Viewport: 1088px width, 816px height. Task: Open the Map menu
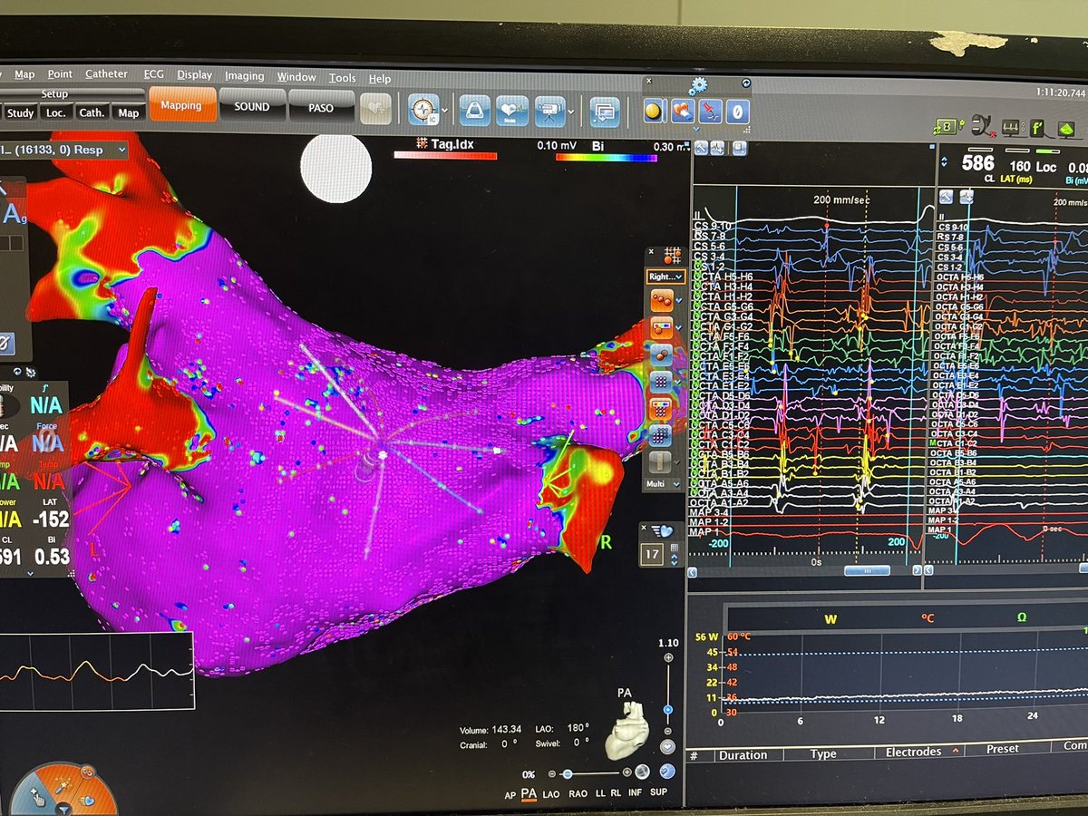tap(24, 74)
